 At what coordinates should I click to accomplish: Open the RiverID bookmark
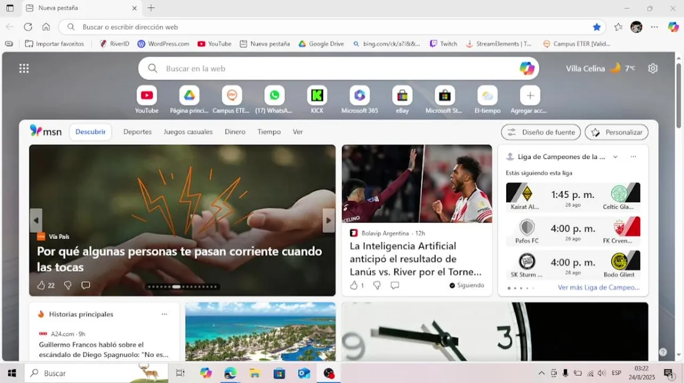pos(115,44)
